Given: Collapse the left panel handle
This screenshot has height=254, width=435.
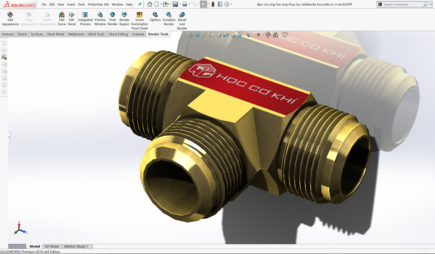Looking at the screenshot, I should pos(9,137).
